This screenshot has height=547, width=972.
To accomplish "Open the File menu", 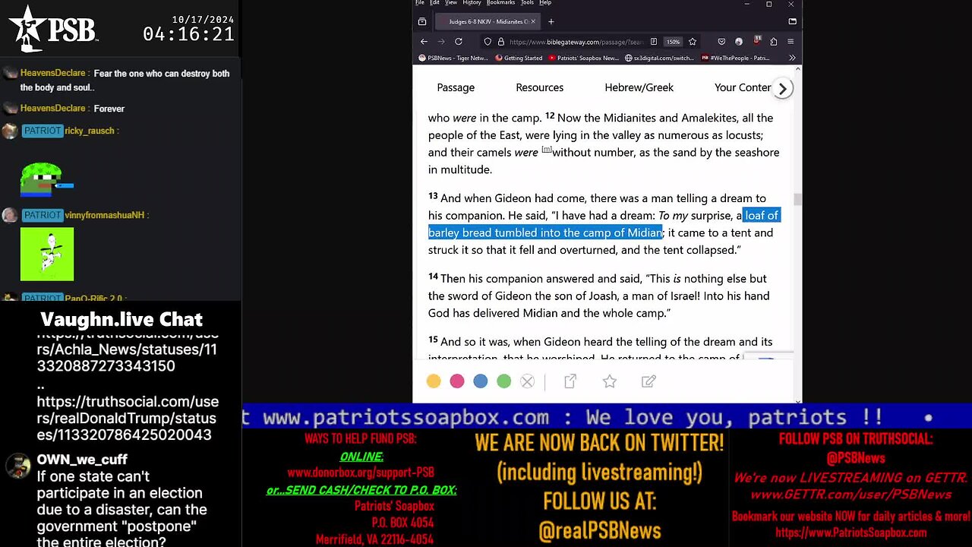I will [x=420, y=3].
